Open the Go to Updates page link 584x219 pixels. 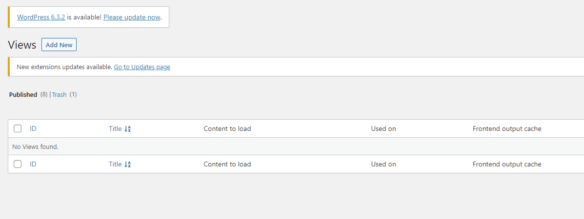tap(142, 67)
